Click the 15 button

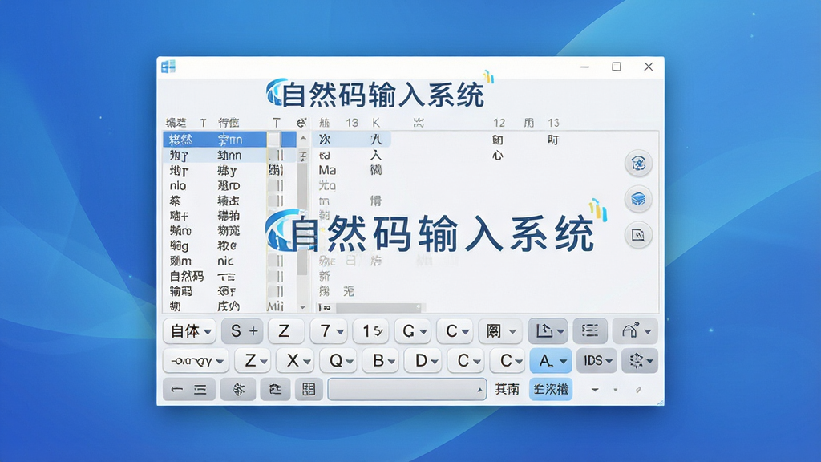point(370,331)
